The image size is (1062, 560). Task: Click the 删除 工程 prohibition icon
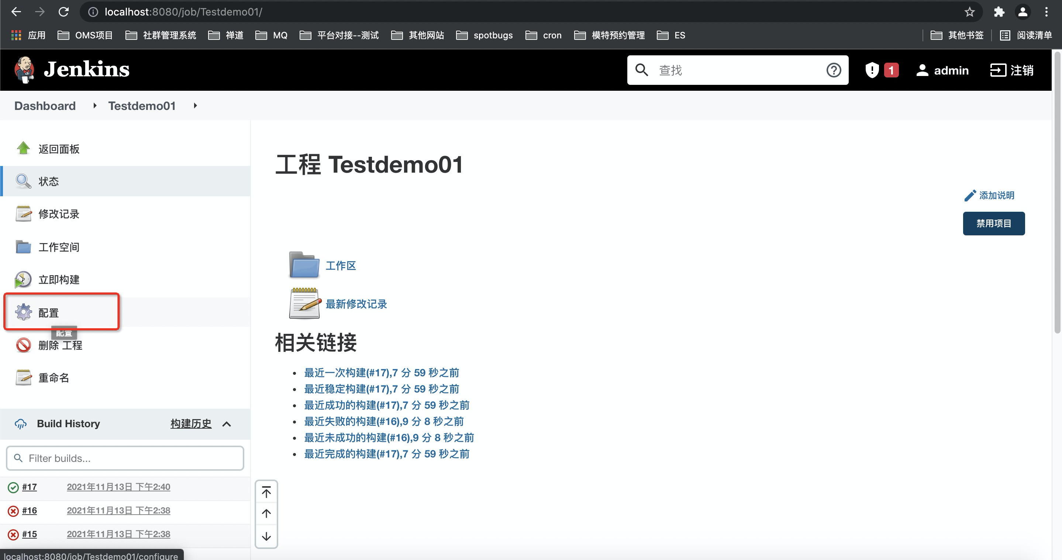click(23, 345)
